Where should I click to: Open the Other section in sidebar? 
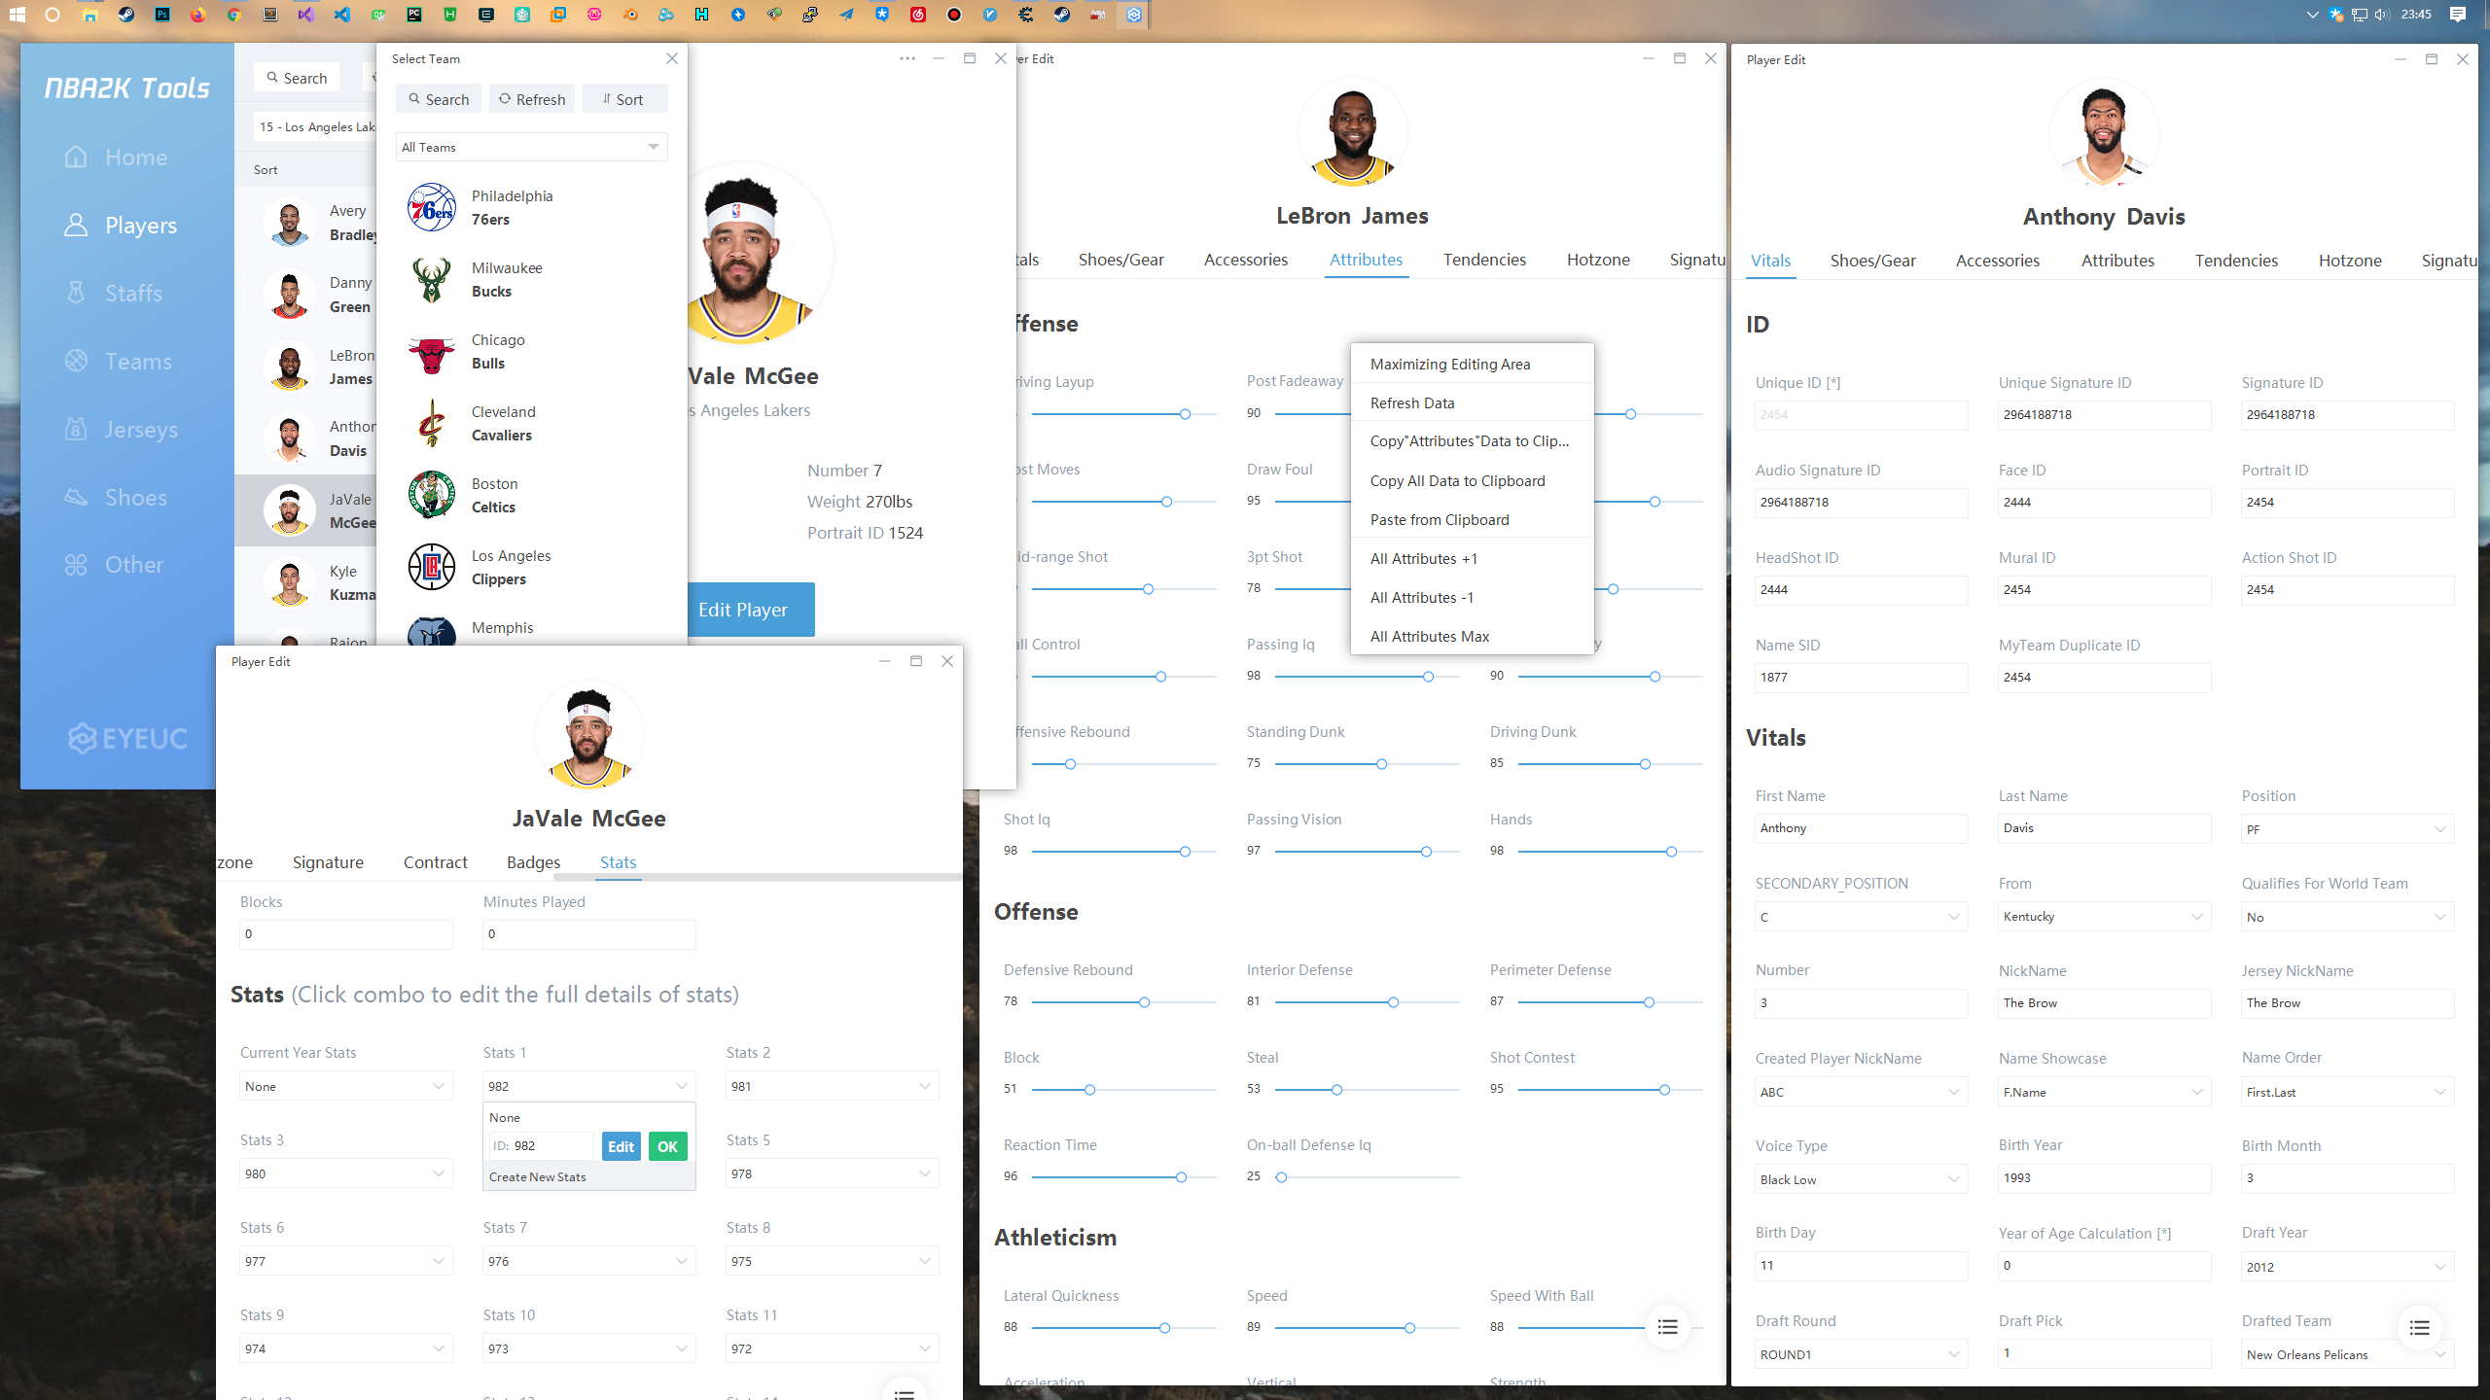tap(134, 565)
